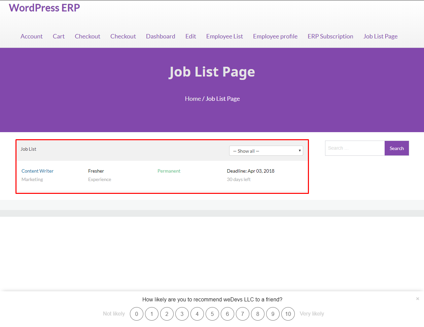Click the "Permanent" job type text
424x327 pixels.
click(x=169, y=171)
